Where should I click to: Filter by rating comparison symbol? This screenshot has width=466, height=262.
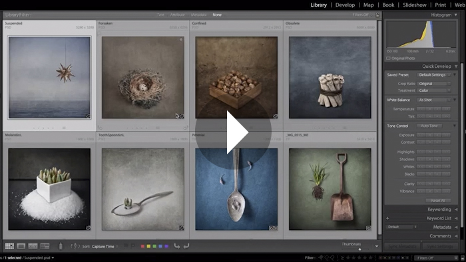tap(342, 258)
